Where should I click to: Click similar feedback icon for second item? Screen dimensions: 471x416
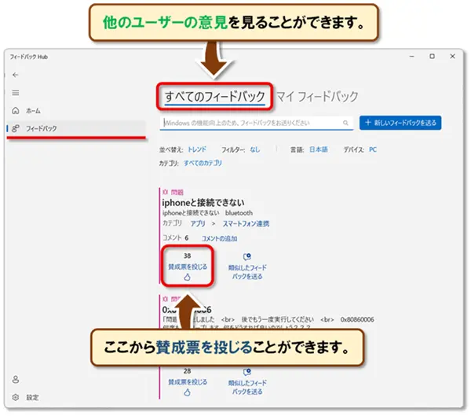(247, 372)
